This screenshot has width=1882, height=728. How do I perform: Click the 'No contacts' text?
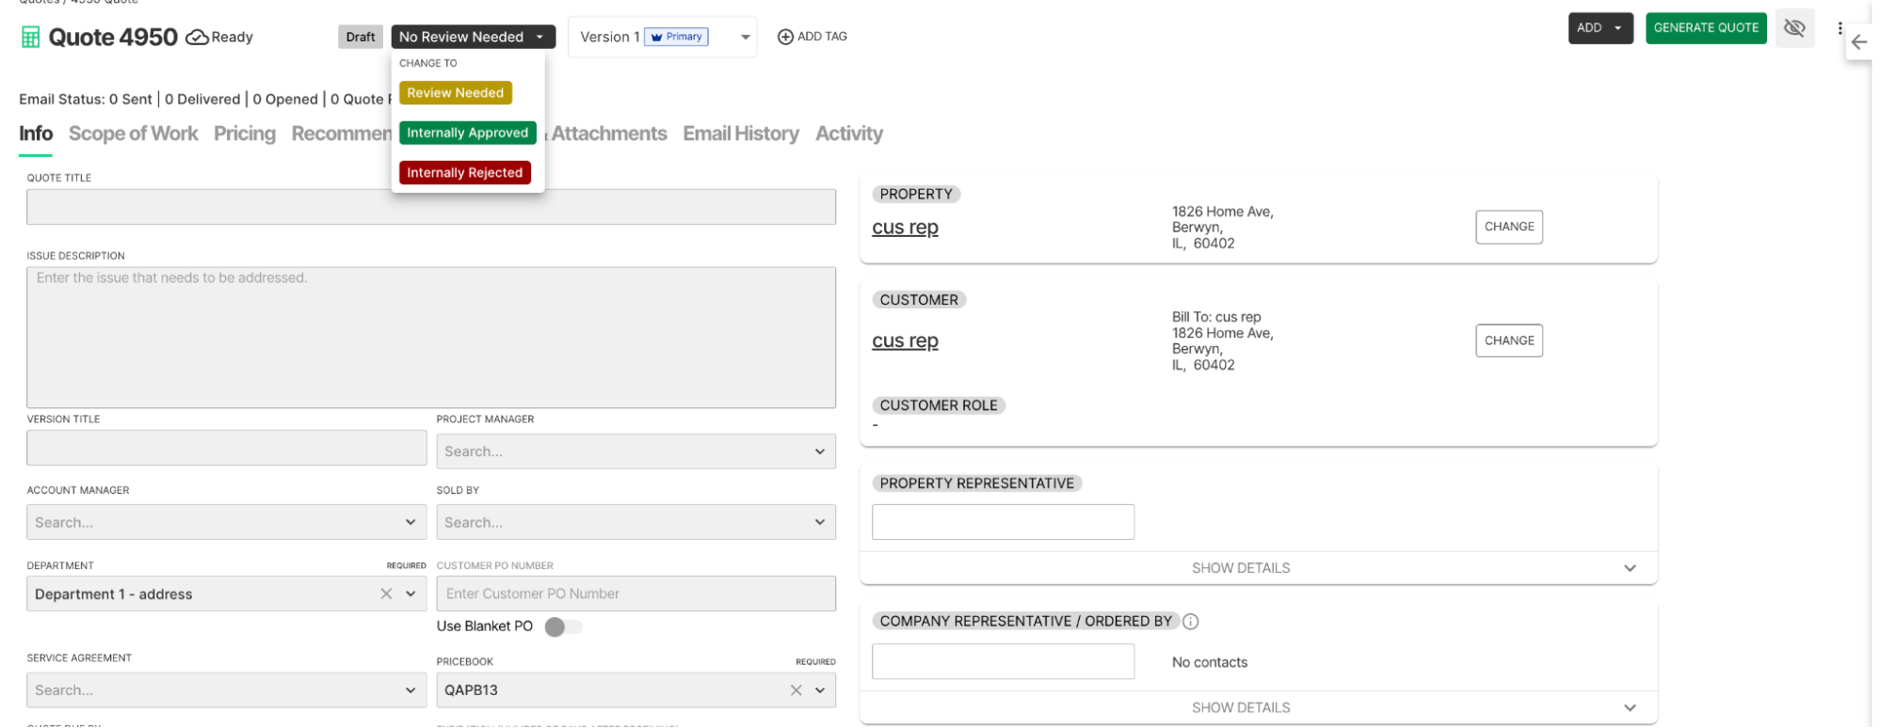[1210, 662]
